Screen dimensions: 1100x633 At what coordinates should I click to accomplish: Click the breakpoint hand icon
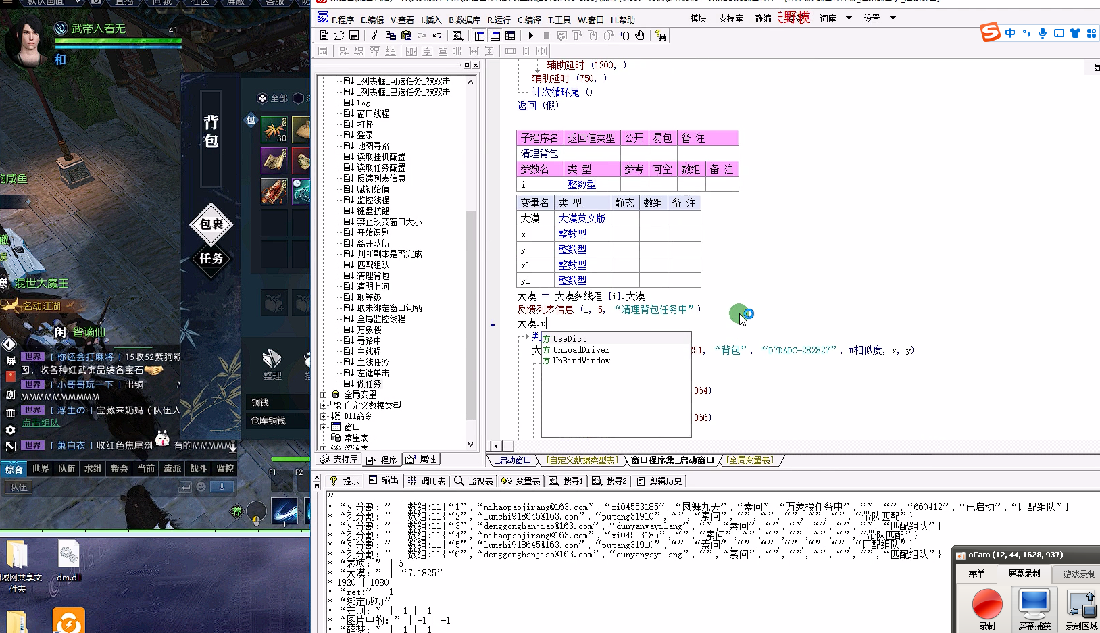click(640, 35)
